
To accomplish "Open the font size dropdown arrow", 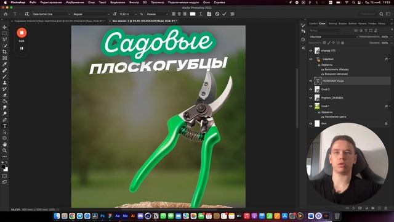I will 135,14.
